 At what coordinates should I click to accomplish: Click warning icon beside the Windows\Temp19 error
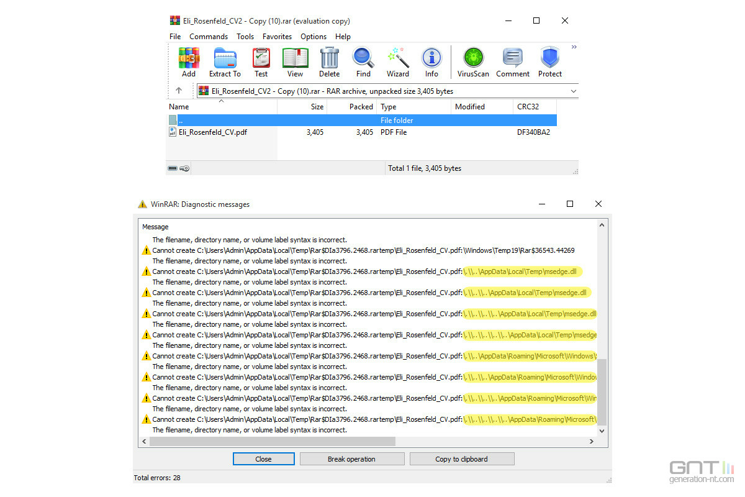(x=147, y=250)
